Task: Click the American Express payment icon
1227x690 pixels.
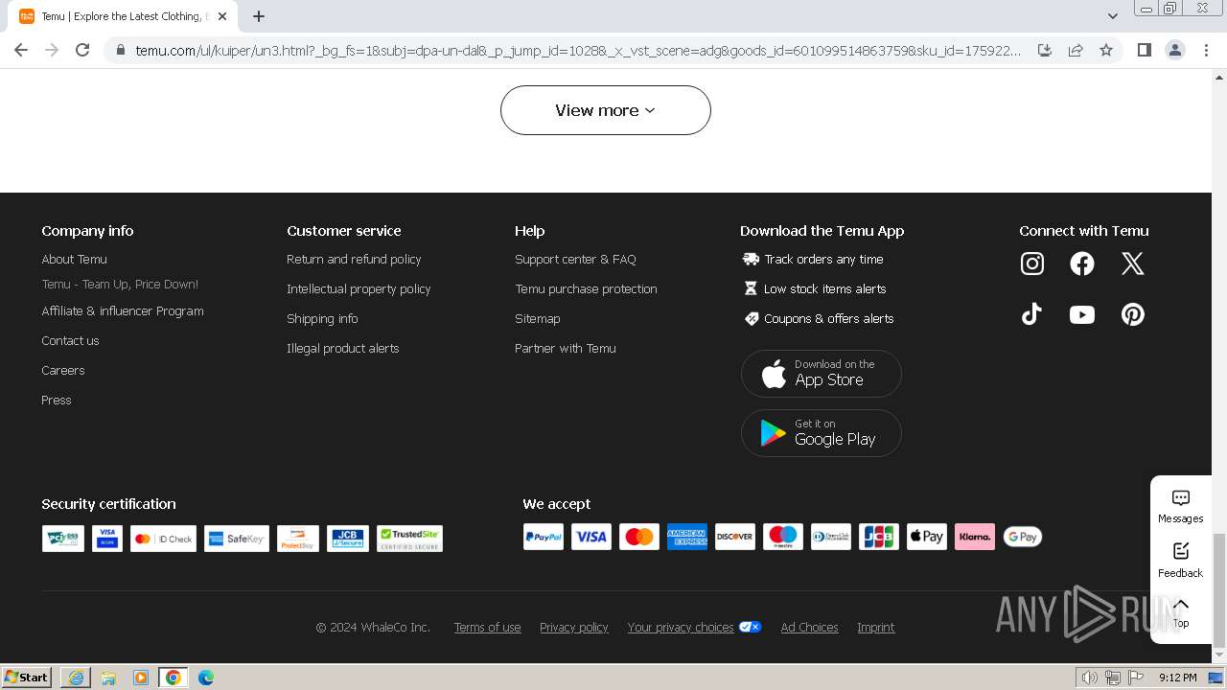Action: click(687, 537)
